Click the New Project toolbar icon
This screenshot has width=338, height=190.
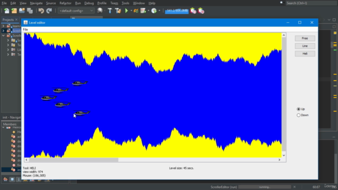14,11
